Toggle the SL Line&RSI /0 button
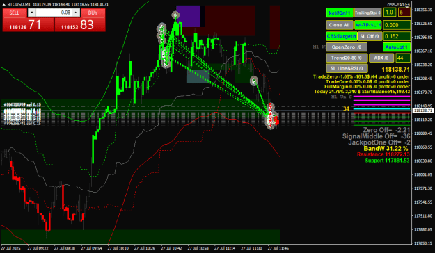 pos(347,68)
